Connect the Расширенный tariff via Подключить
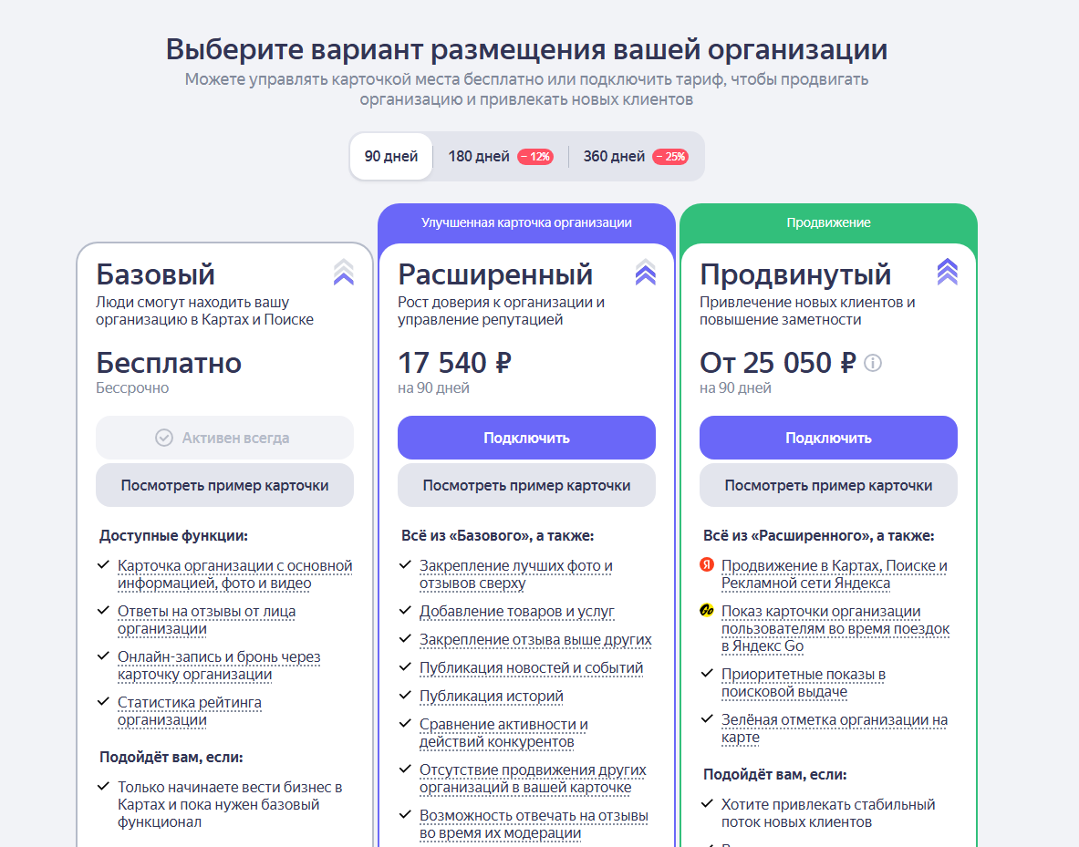Viewport: 1079px width, 847px height. point(526,438)
